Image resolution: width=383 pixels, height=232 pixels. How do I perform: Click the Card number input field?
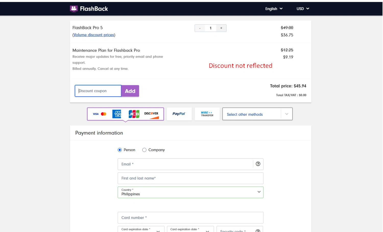point(190,218)
